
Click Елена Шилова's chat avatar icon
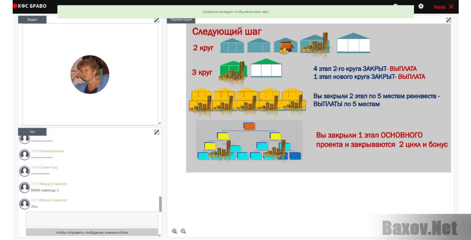(x=25, y=155)
